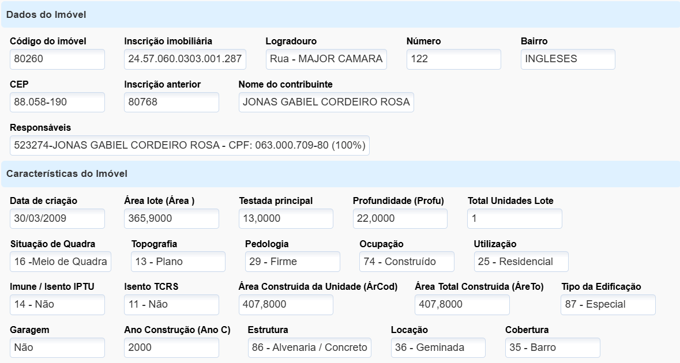Focus the Inscrição anterior field
Viewport: 680px width, 363px height.
pos(171,102)
